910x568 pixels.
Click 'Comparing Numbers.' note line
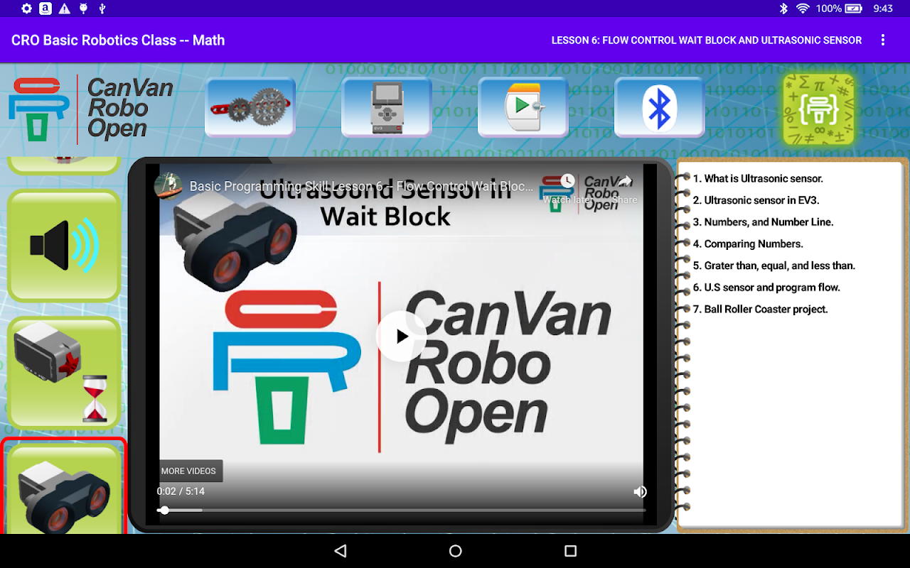click(748, 244)
